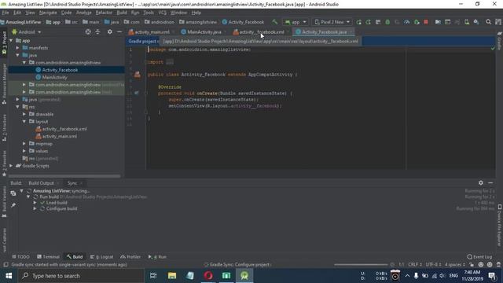Click the Collapse All icon in Project panel
This screenshot has height=283, width=503.
[x=97, y=31]
